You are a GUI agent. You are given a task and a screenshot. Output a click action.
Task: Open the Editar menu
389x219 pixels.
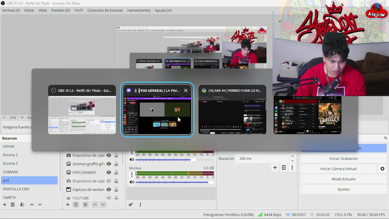[x=29, y=10]
